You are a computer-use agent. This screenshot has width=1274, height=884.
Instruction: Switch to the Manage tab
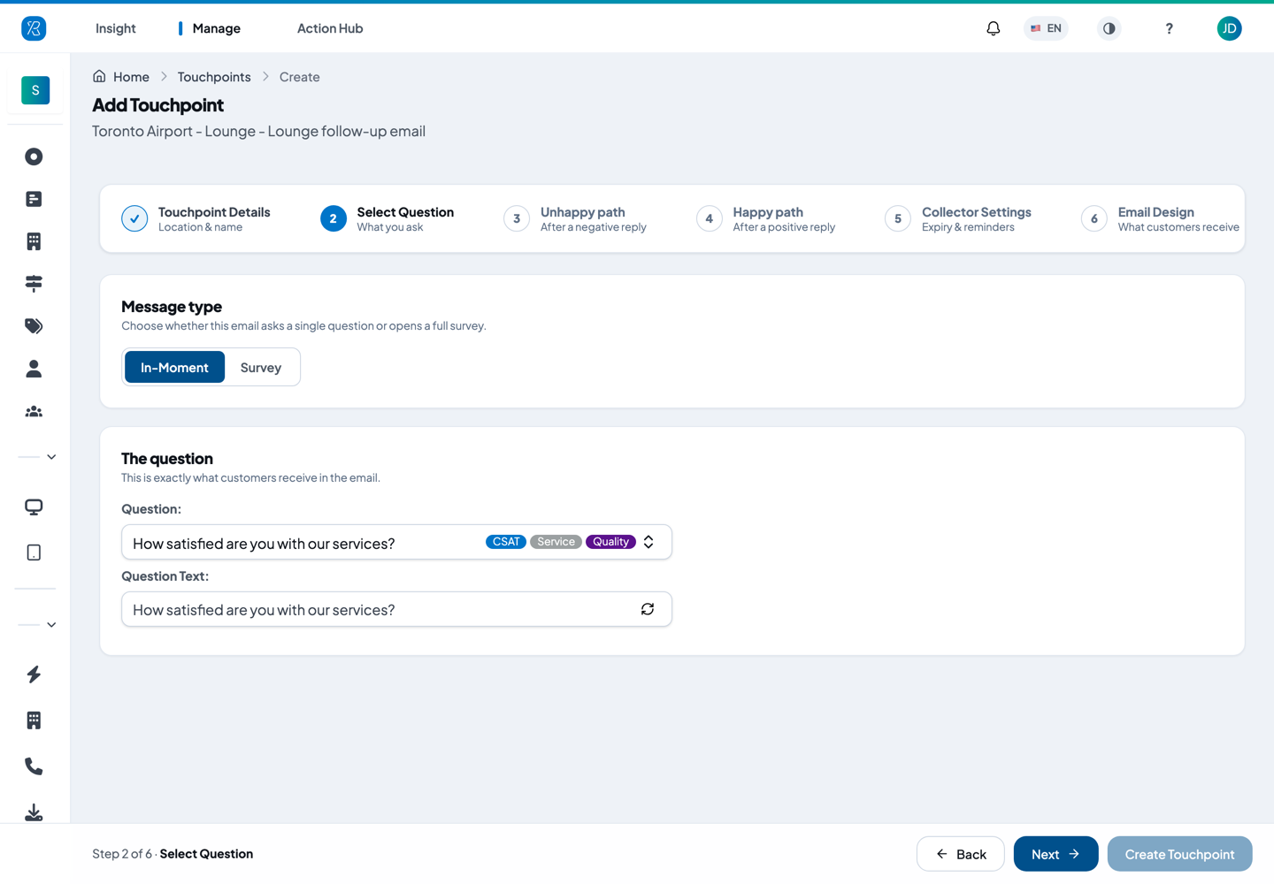pos(217,28)
